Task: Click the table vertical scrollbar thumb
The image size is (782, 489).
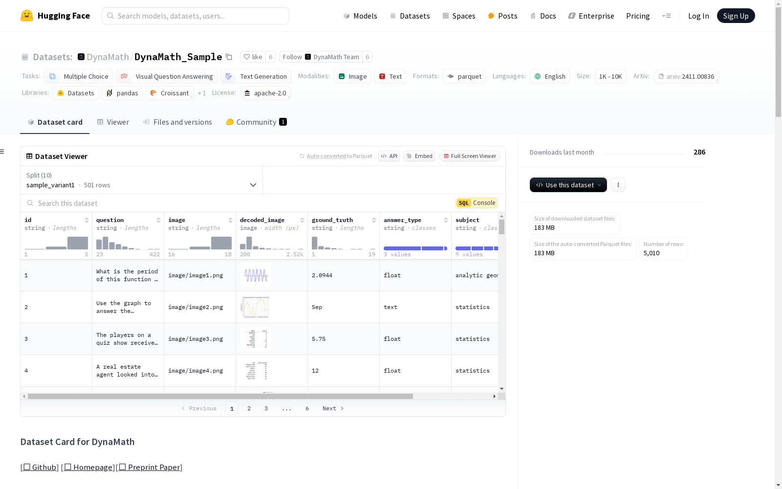Action: tap(501, 226)
